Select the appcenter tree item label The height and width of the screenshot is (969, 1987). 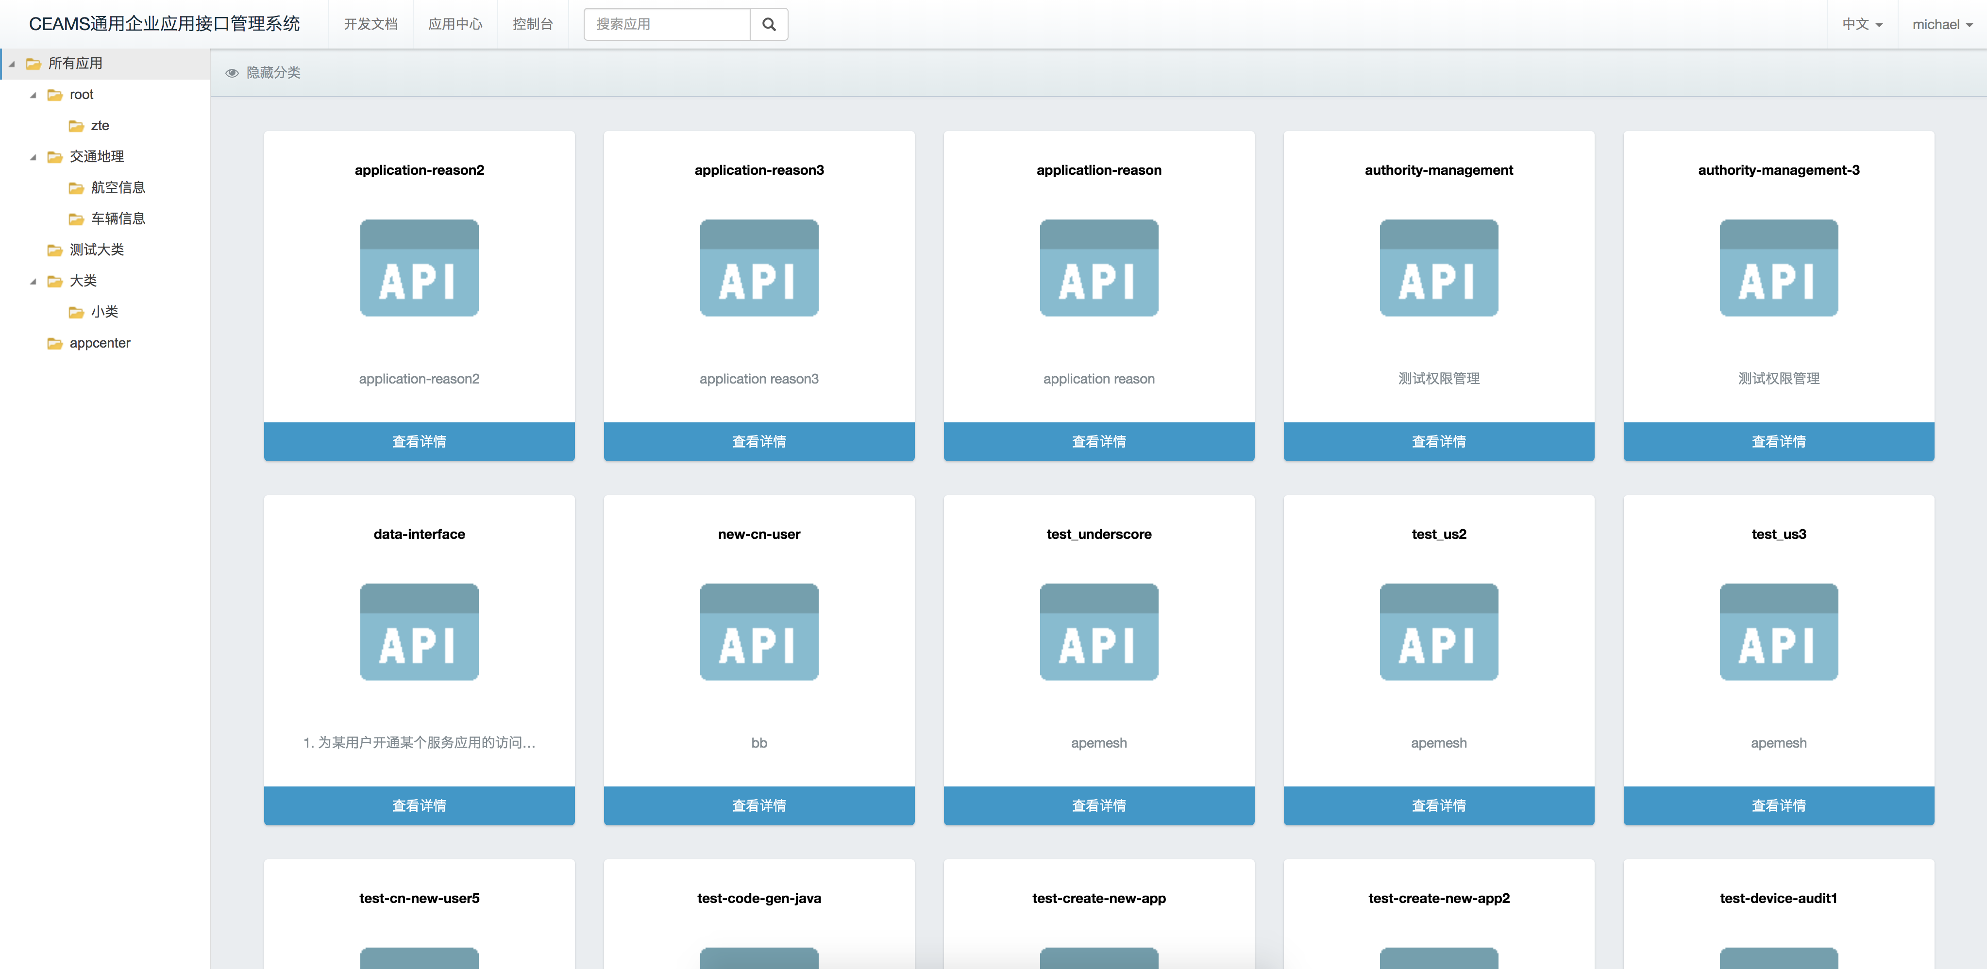pos(100,343)
